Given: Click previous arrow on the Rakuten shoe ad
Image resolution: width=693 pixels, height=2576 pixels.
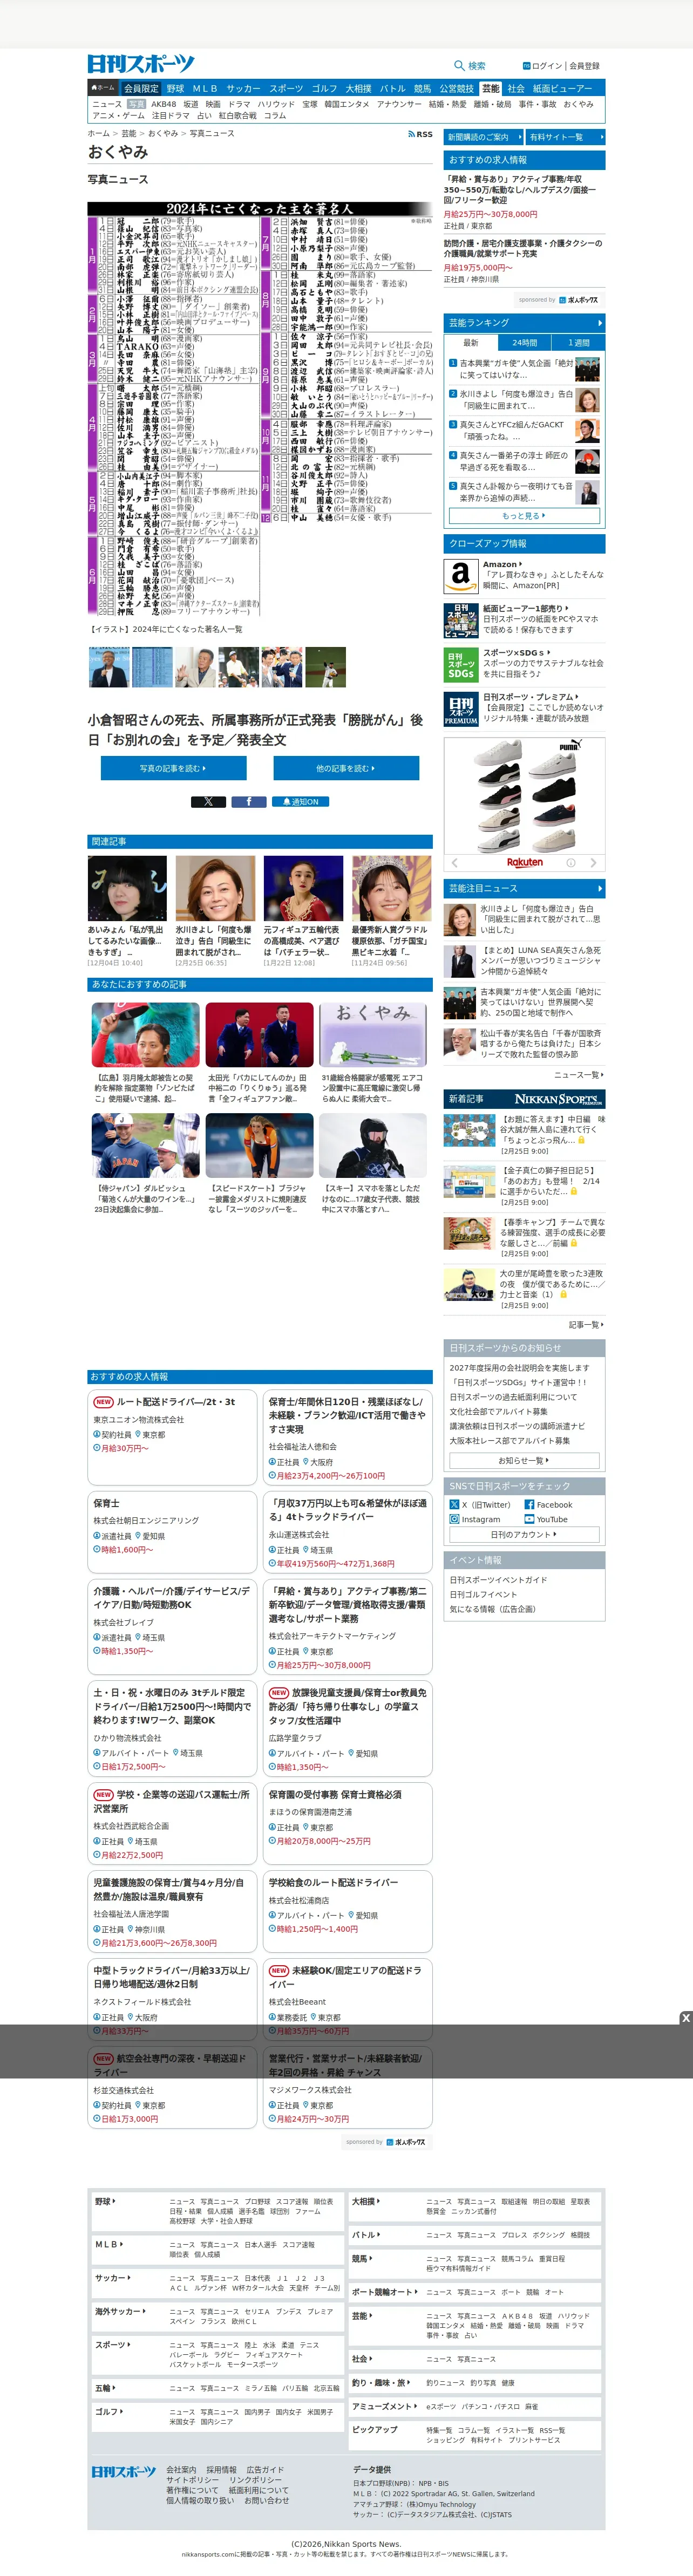Looking at the screenshot, I should click(x=454, y=862).
